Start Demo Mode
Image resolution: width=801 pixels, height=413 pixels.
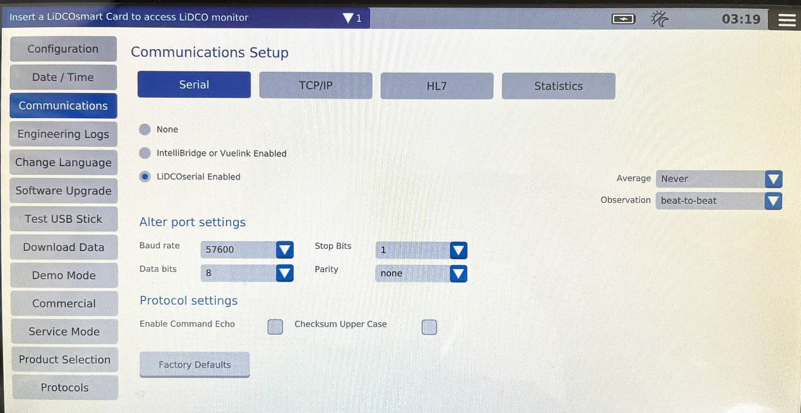pos(64,275)
